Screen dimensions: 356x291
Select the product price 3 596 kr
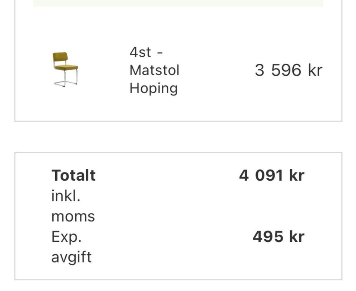[288, 70]
